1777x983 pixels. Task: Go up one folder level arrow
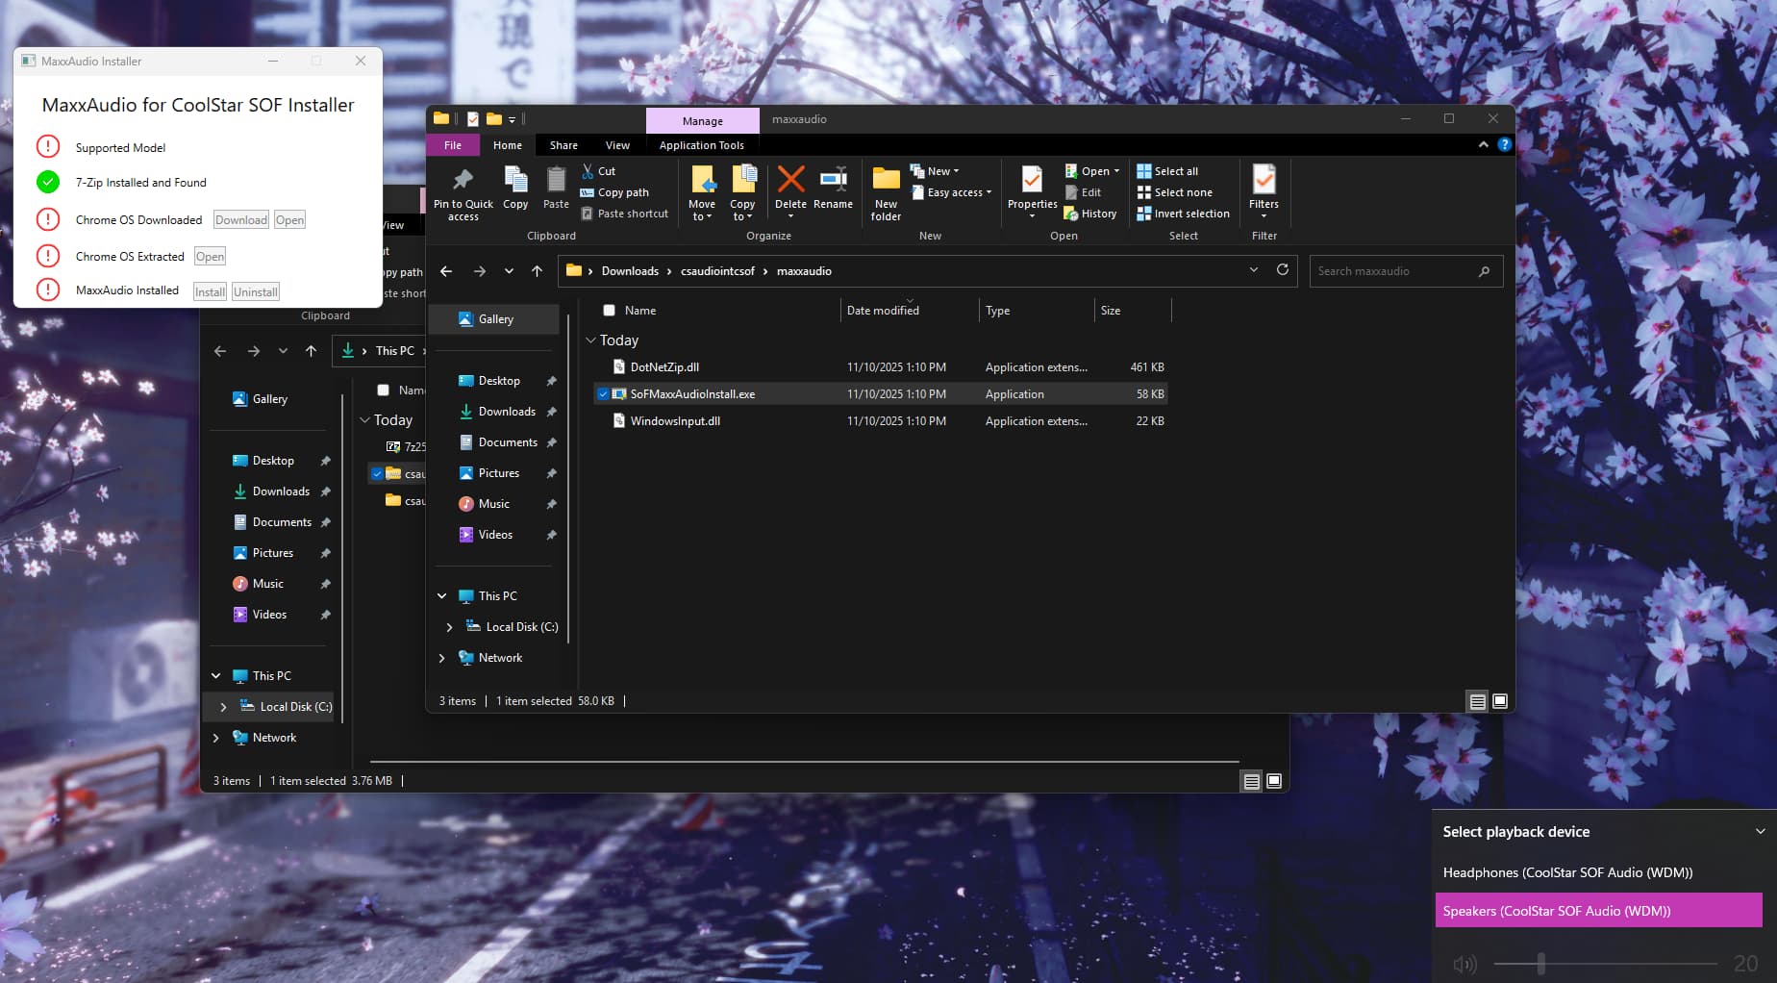pyautogui.click(x=537, y=271)
